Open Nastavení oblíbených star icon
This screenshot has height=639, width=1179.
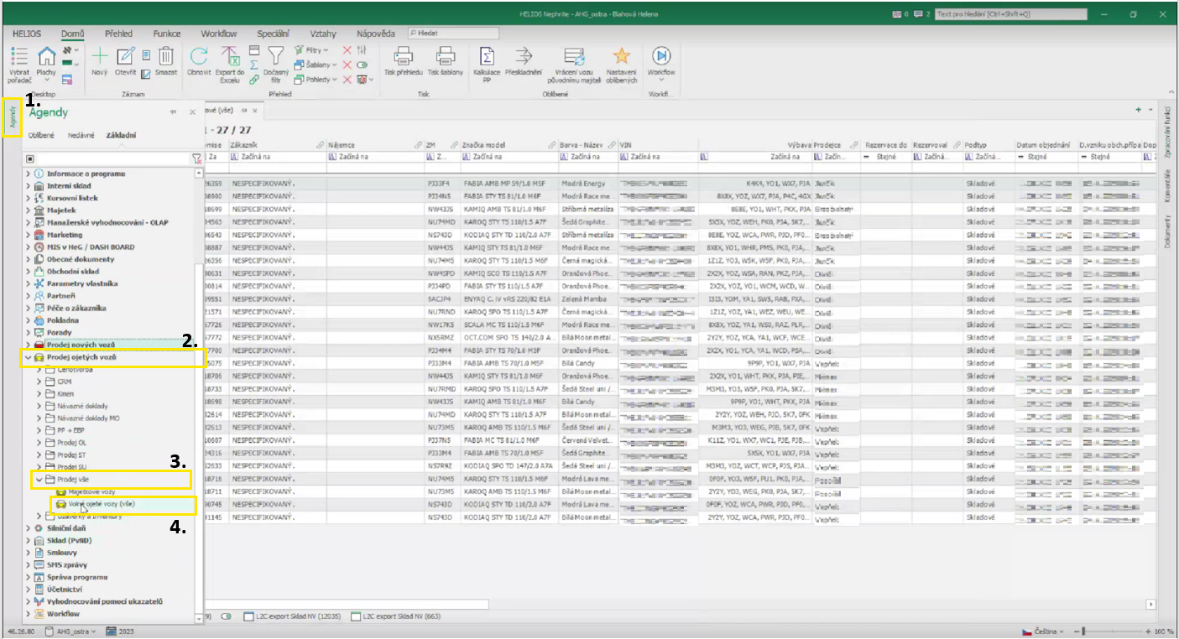click(x=621, y=57)
